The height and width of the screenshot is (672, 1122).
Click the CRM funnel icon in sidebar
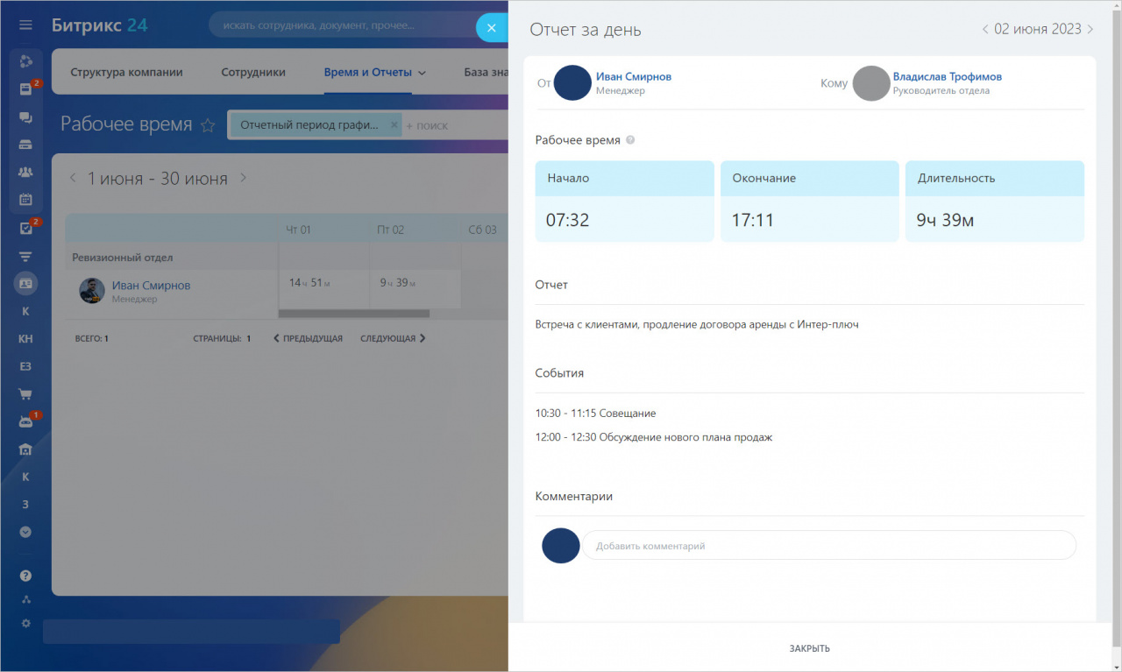[x=25, y=257]
